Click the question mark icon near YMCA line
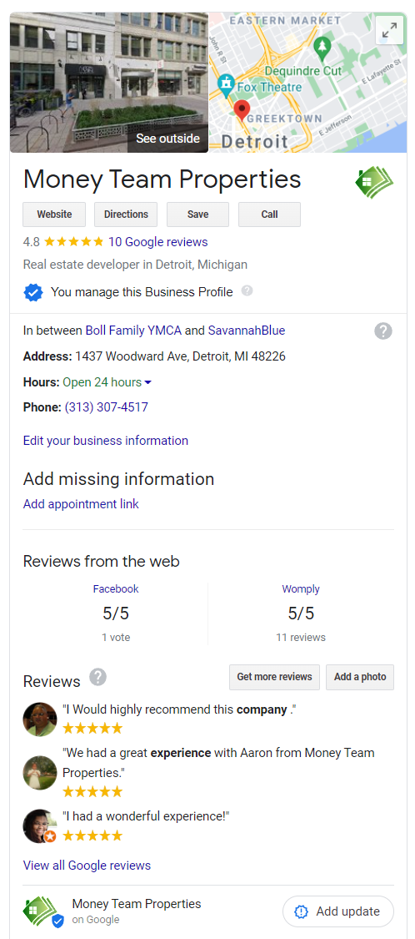 (x=383, y=331)
